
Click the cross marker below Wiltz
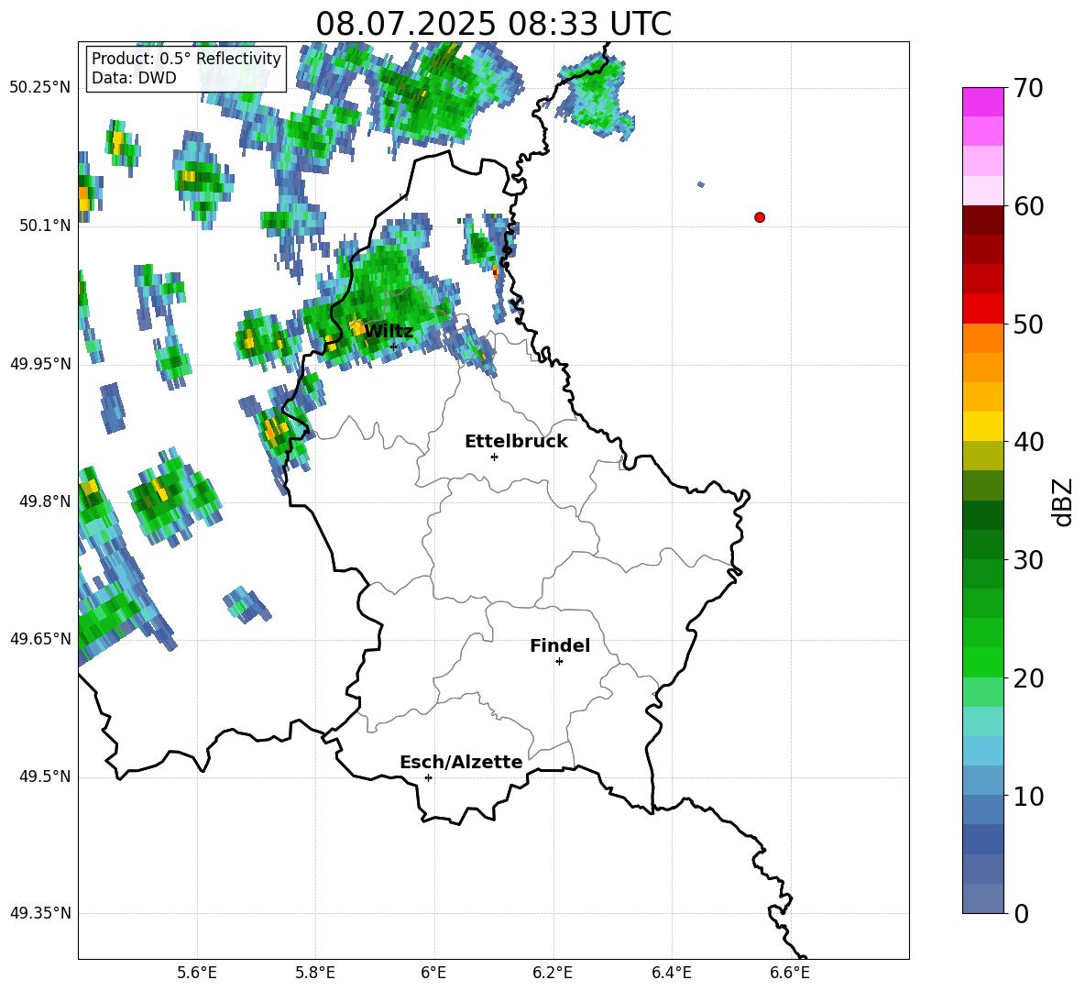tap(394, 347)
